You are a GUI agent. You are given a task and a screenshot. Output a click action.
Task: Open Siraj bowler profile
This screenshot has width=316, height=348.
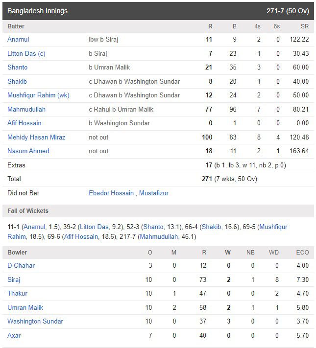[14, 279]
